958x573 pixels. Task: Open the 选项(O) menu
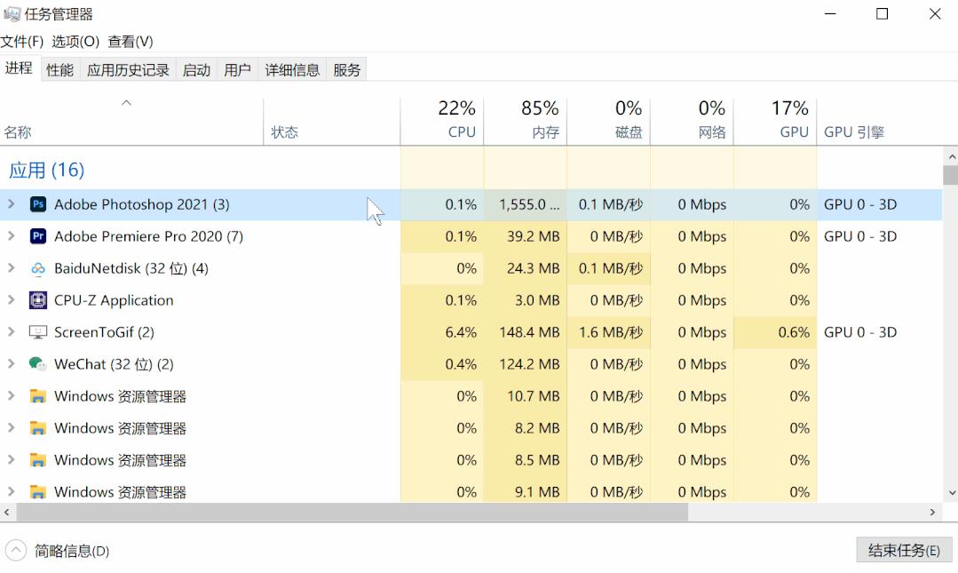(x=75, y=42)
